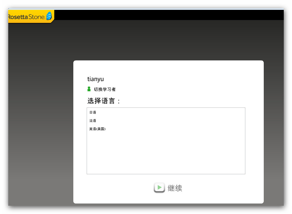The image size is (292, 214).
Task: Click the 切换学习者 switch learner link
Action: point(105,89)
